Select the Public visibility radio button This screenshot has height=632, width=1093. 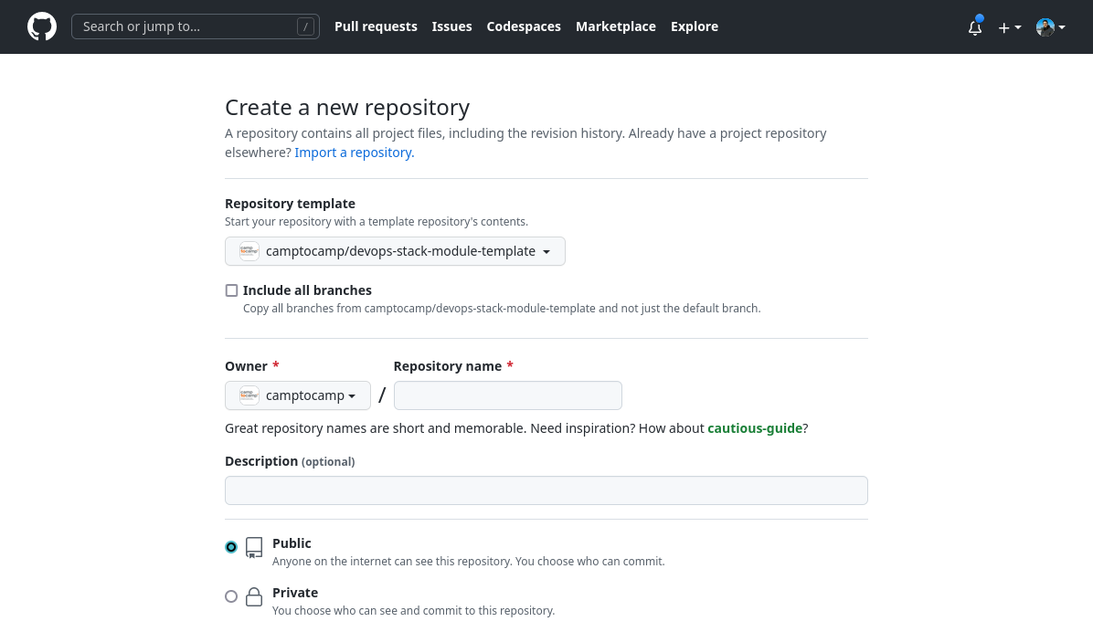[231, 547]
